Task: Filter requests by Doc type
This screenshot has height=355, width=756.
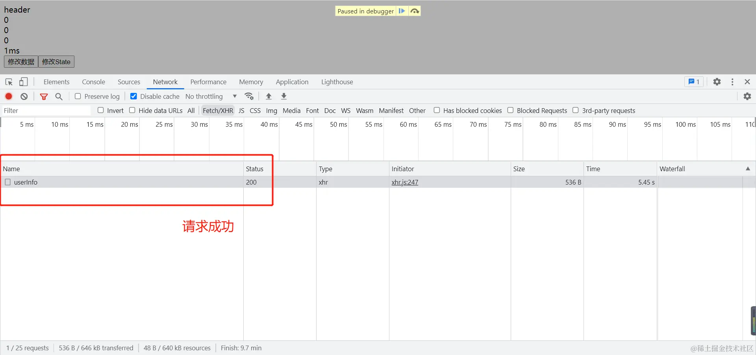Action: (330, 111)
